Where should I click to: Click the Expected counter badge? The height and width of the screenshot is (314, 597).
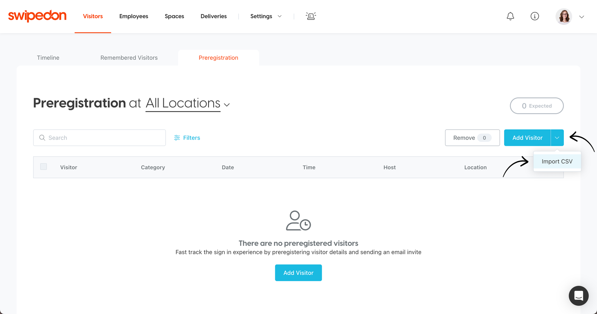(x=536, y=106)
